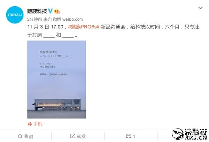Click the comment count number 1
The width and height of the screenshot is (209, 142).
[x=134, y=136]
